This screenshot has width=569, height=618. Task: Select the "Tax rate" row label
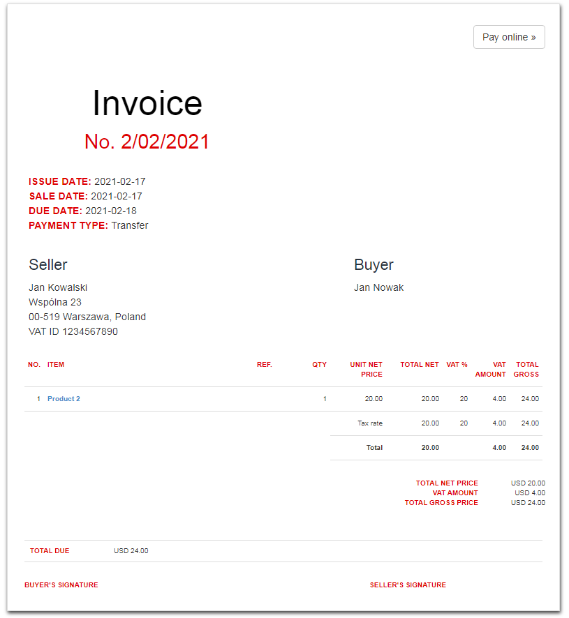point(371,423)
